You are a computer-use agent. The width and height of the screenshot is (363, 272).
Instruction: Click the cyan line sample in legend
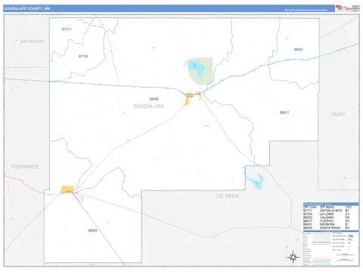click(x=321, y=238)
